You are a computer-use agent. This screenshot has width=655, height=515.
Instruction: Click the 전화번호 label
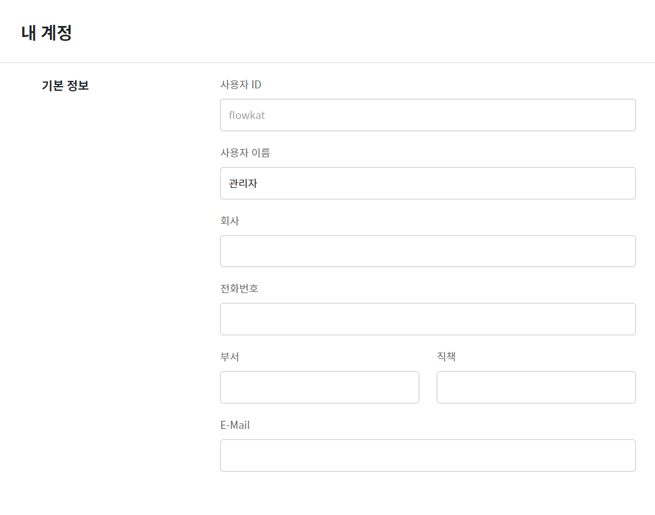point(239,288)
